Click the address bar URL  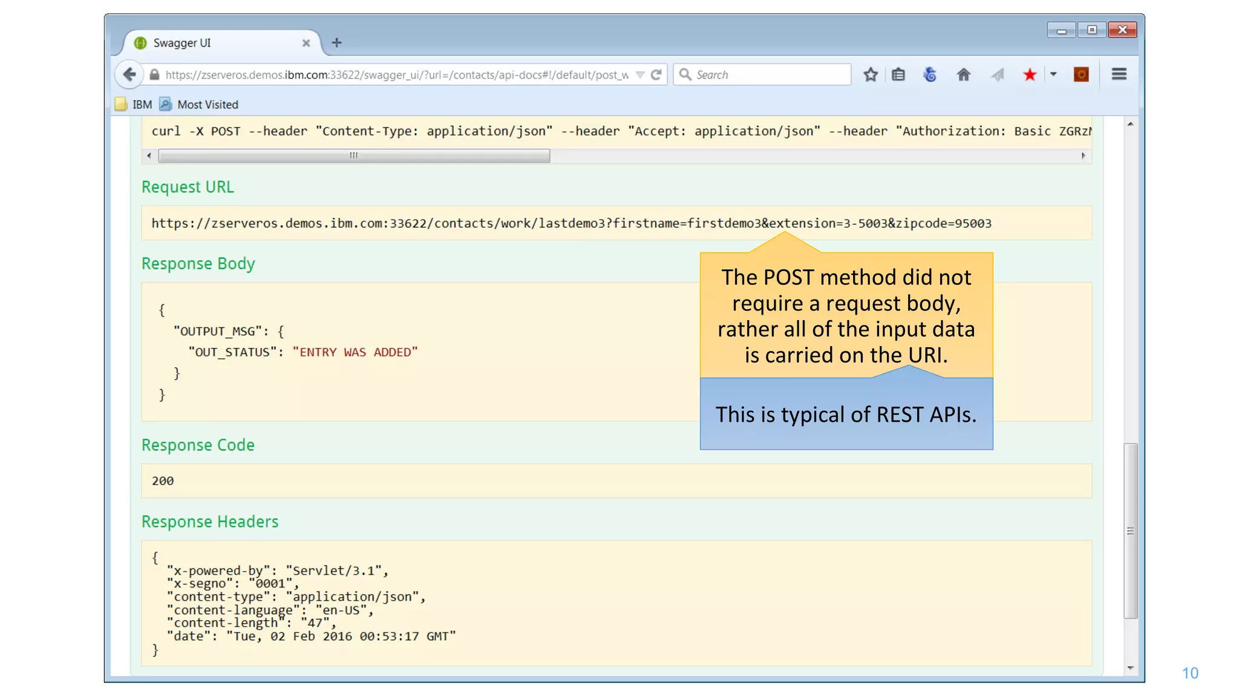[x=397, y=75]
